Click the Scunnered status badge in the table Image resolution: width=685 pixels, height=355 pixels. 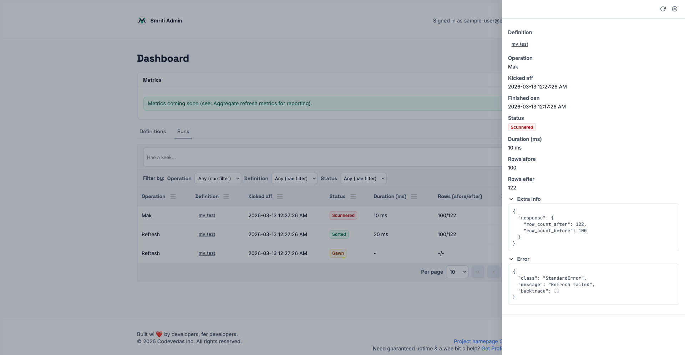tap(343, 215)
